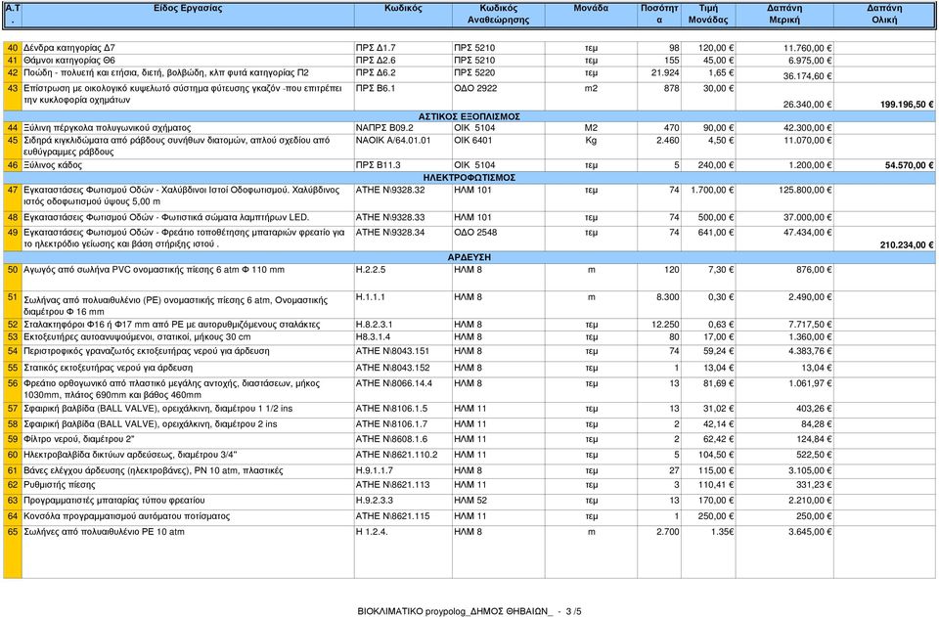This screenshot has width=939, height=617.
Task: Select code 'ΑΤΗΕ Ν\8621.115' in row 64
Action: [392, 516]
